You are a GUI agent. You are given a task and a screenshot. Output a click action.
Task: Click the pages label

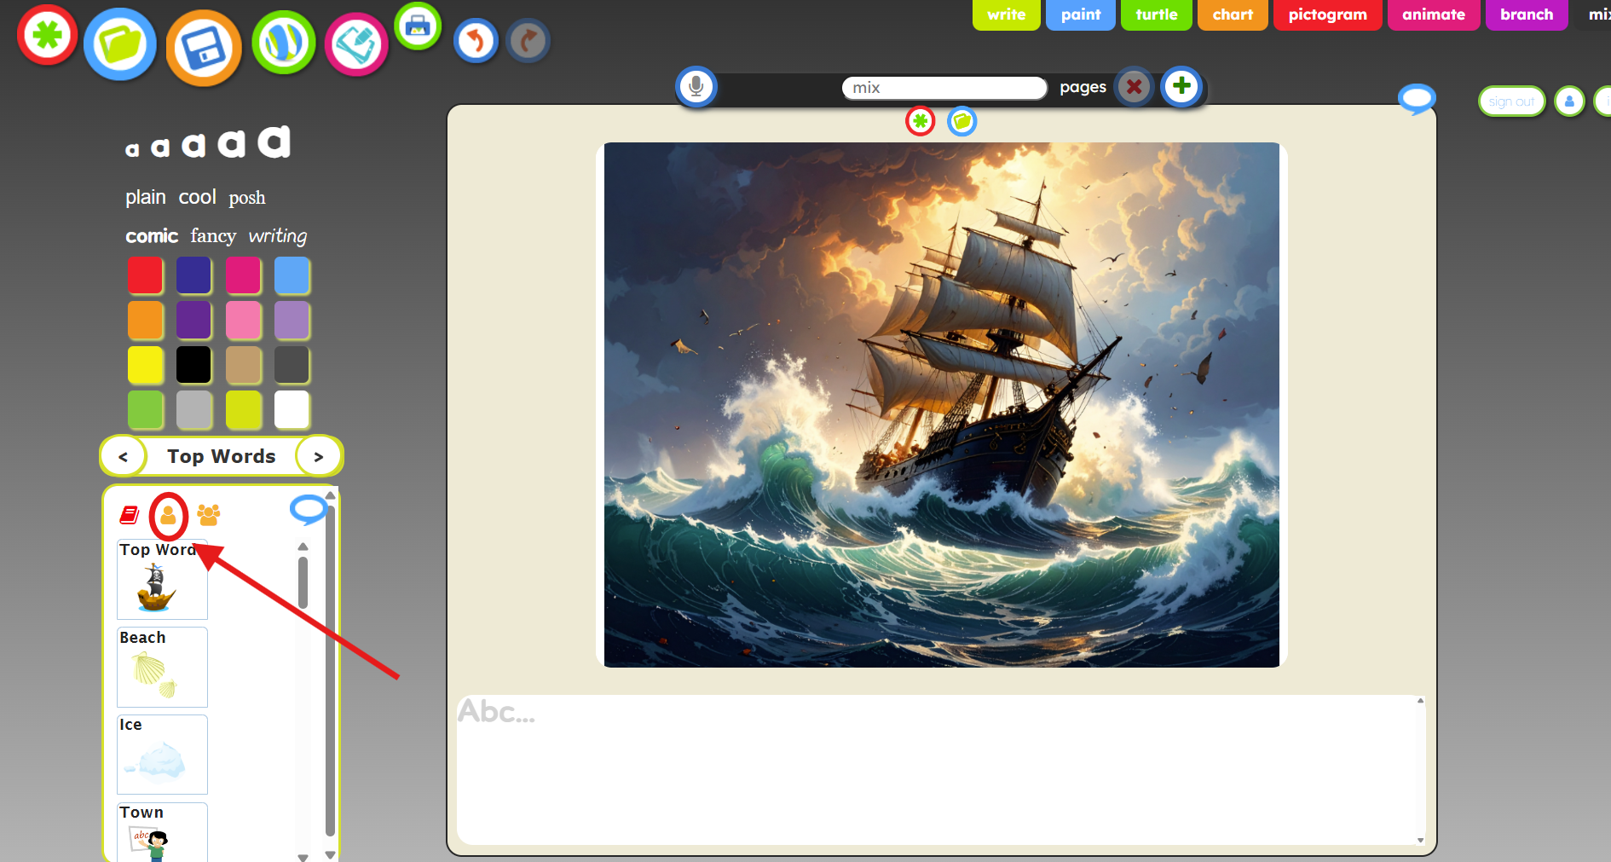point(1083,87)
